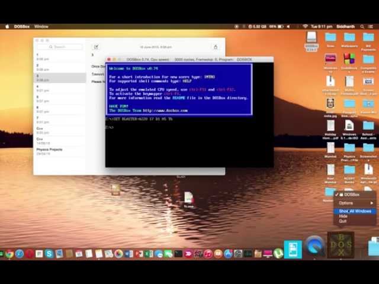Choose Show All Windows in dock menu
Screen dimensions: 379x284
[355, 211]
